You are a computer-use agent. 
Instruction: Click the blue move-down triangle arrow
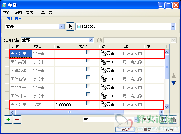173,83
